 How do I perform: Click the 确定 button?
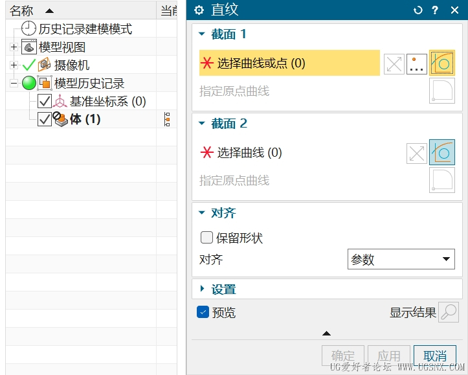click(343, 356)
